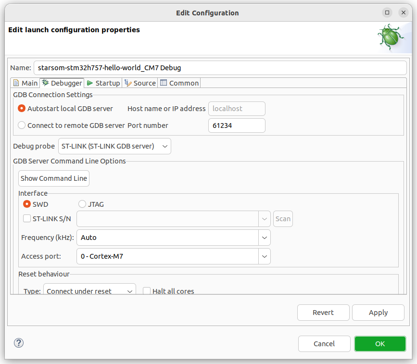Switch to the Common tab

[179, 83]
